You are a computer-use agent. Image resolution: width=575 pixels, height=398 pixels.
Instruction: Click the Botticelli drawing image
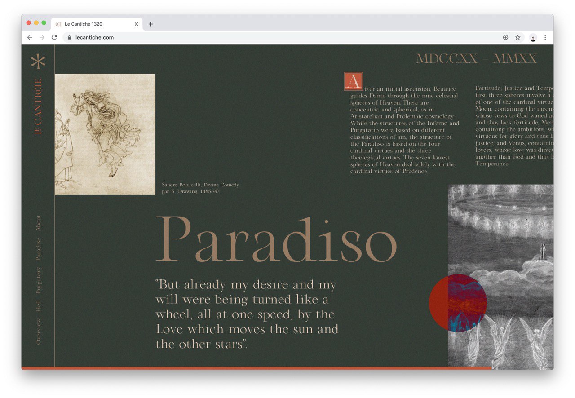105,134
